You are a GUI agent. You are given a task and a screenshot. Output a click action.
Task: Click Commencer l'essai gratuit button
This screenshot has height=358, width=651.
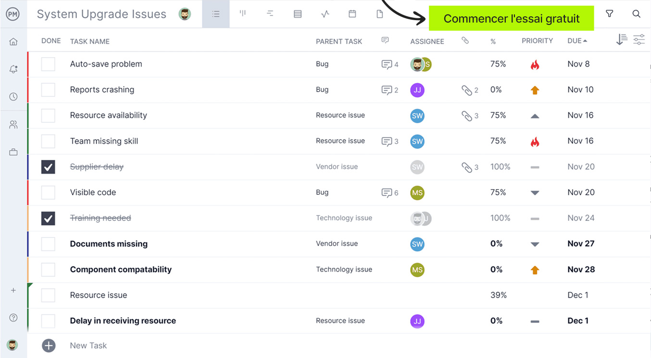511,19
